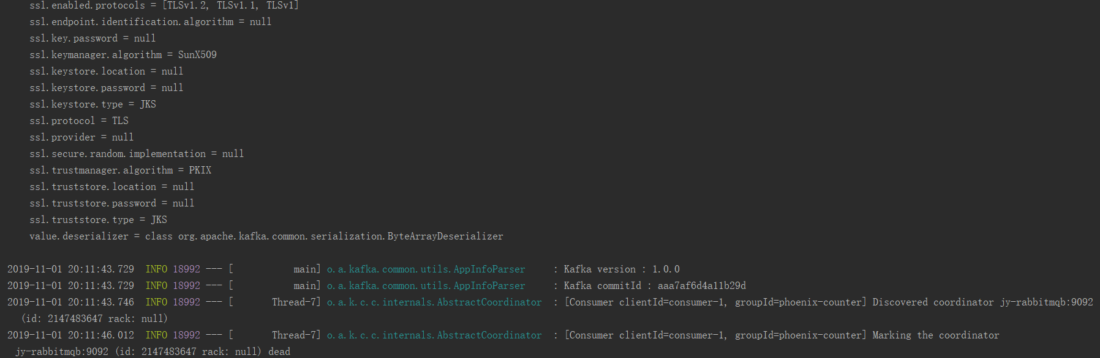Screen dimensions: 1100x358
Task: Click the ssl.enabled.protocols config line
Action: point(164,5)
